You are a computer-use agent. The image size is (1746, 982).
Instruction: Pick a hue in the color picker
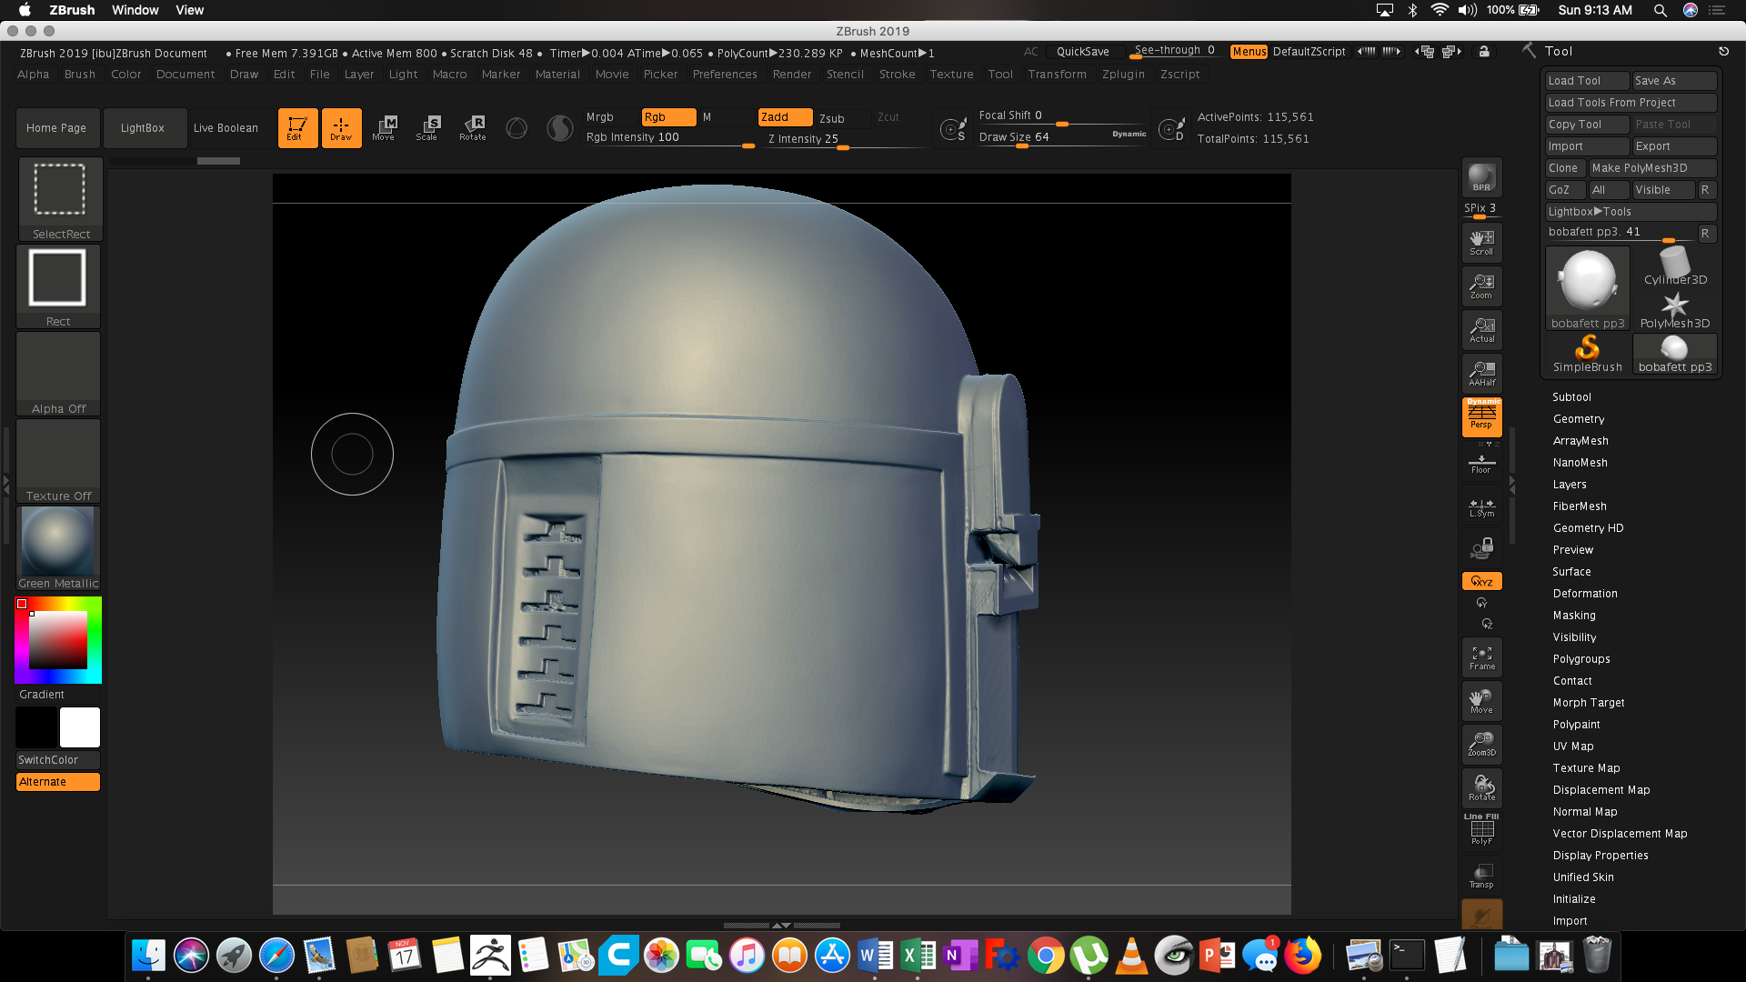coord(58,639)
